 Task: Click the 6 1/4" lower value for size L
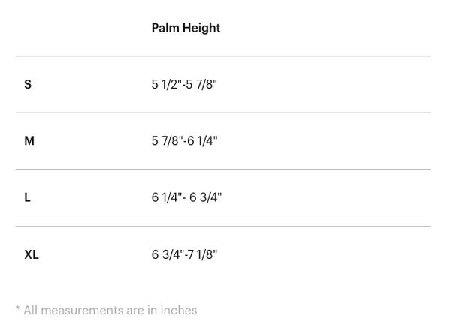tap(167, 197)
